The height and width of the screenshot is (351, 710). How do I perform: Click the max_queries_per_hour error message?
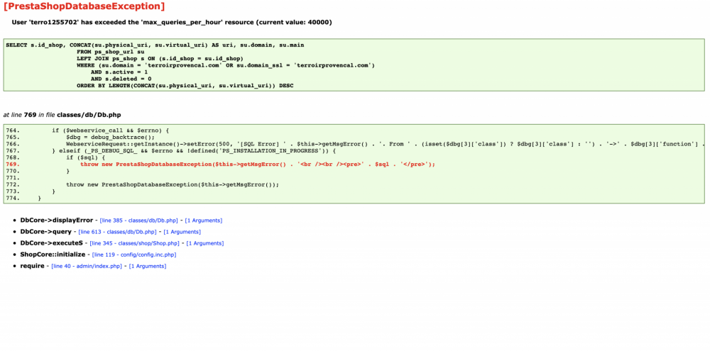(x=172, y=22)
